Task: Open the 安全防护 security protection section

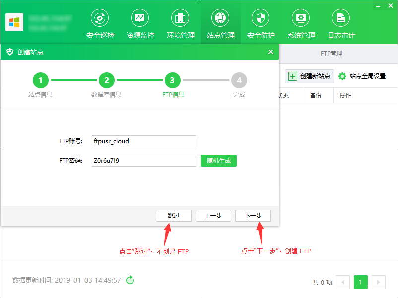Action: (x=261, y=24)
